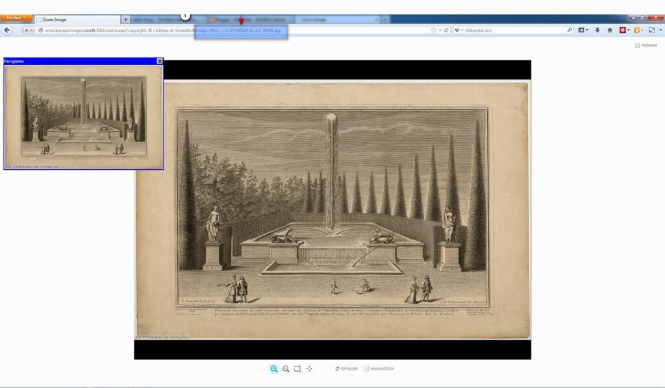665x388 pixels.
Task: Go back with the browser back arrow
Action: tap(8, 30)
